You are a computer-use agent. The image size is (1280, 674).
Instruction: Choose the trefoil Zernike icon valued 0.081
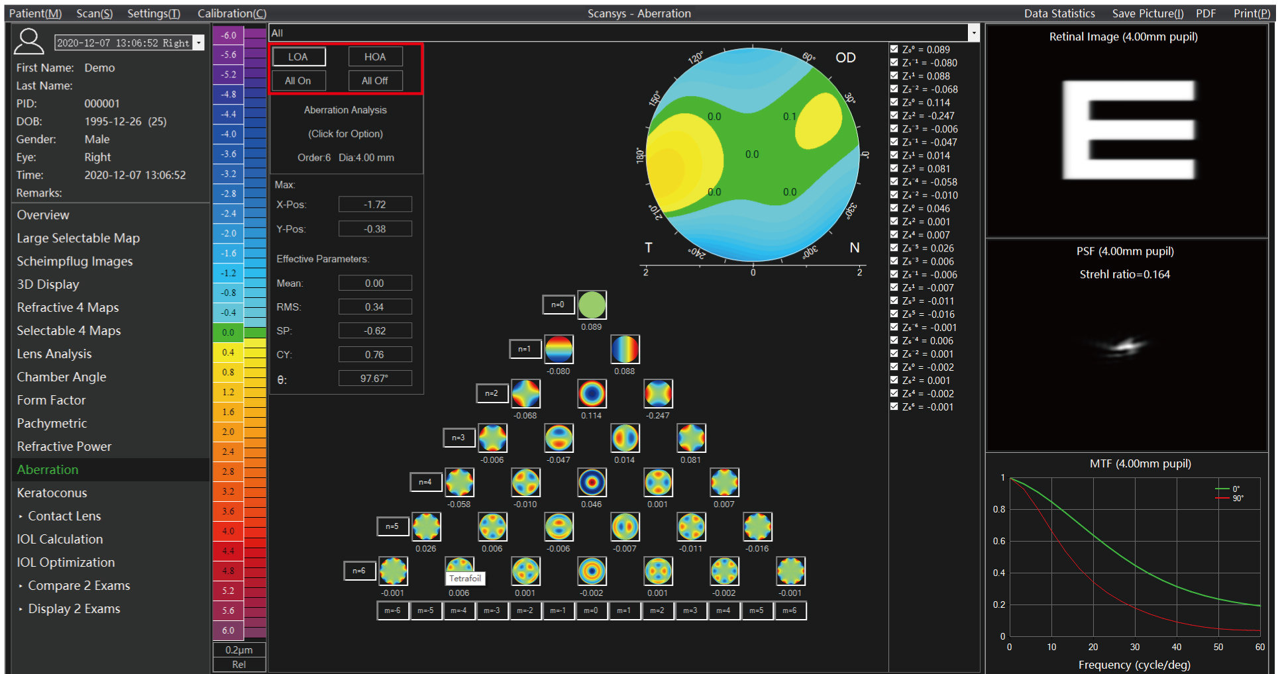click(691, 438)
